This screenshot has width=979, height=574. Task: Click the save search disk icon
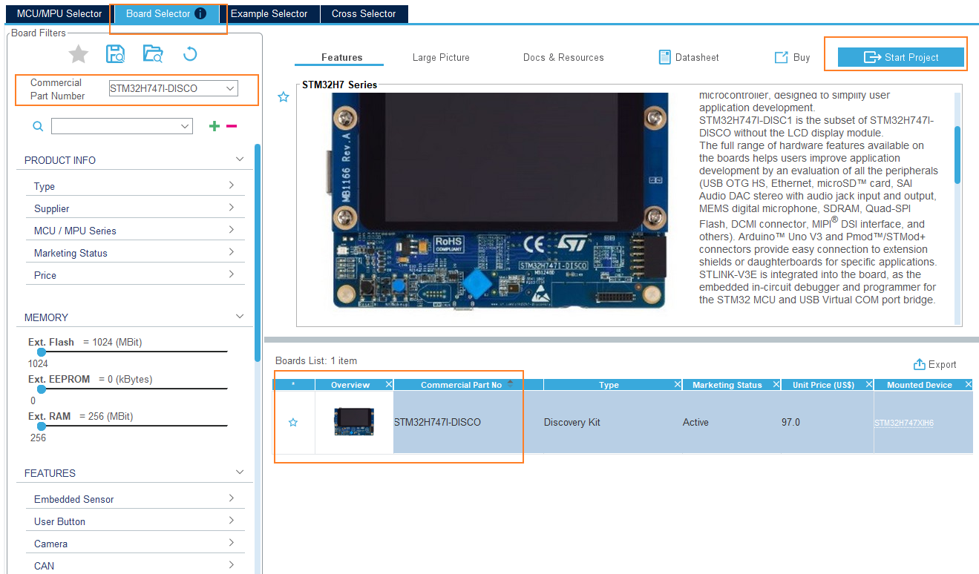coord(115,53)
